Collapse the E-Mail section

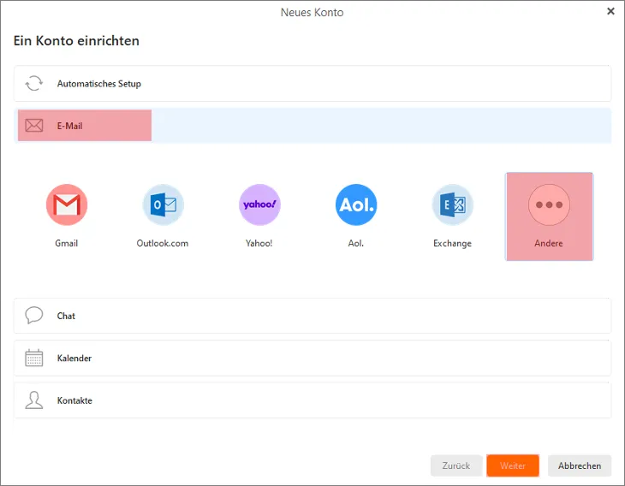coord(312,126)
